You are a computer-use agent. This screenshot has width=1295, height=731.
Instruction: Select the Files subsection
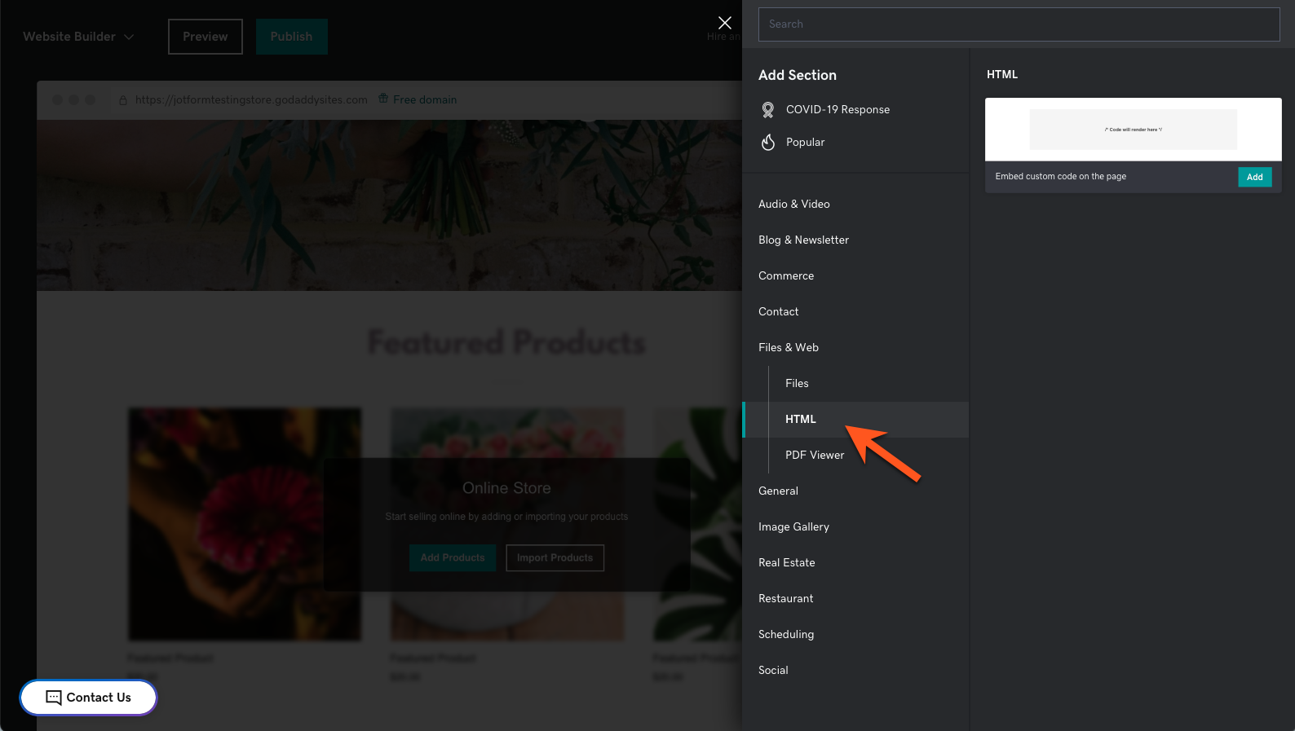(x=797, y=383)
